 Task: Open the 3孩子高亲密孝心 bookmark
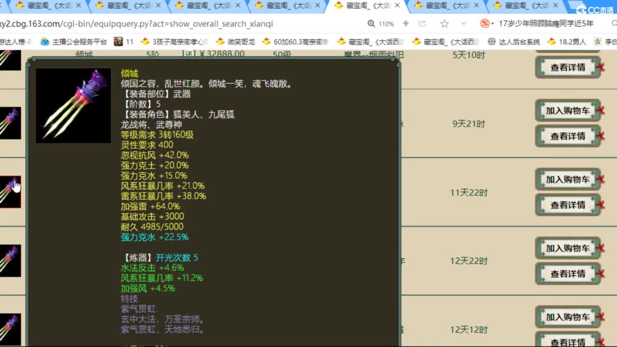tap(175, 42)
